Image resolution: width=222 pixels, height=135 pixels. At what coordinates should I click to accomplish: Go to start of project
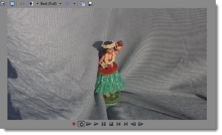(x=118, y=124)
